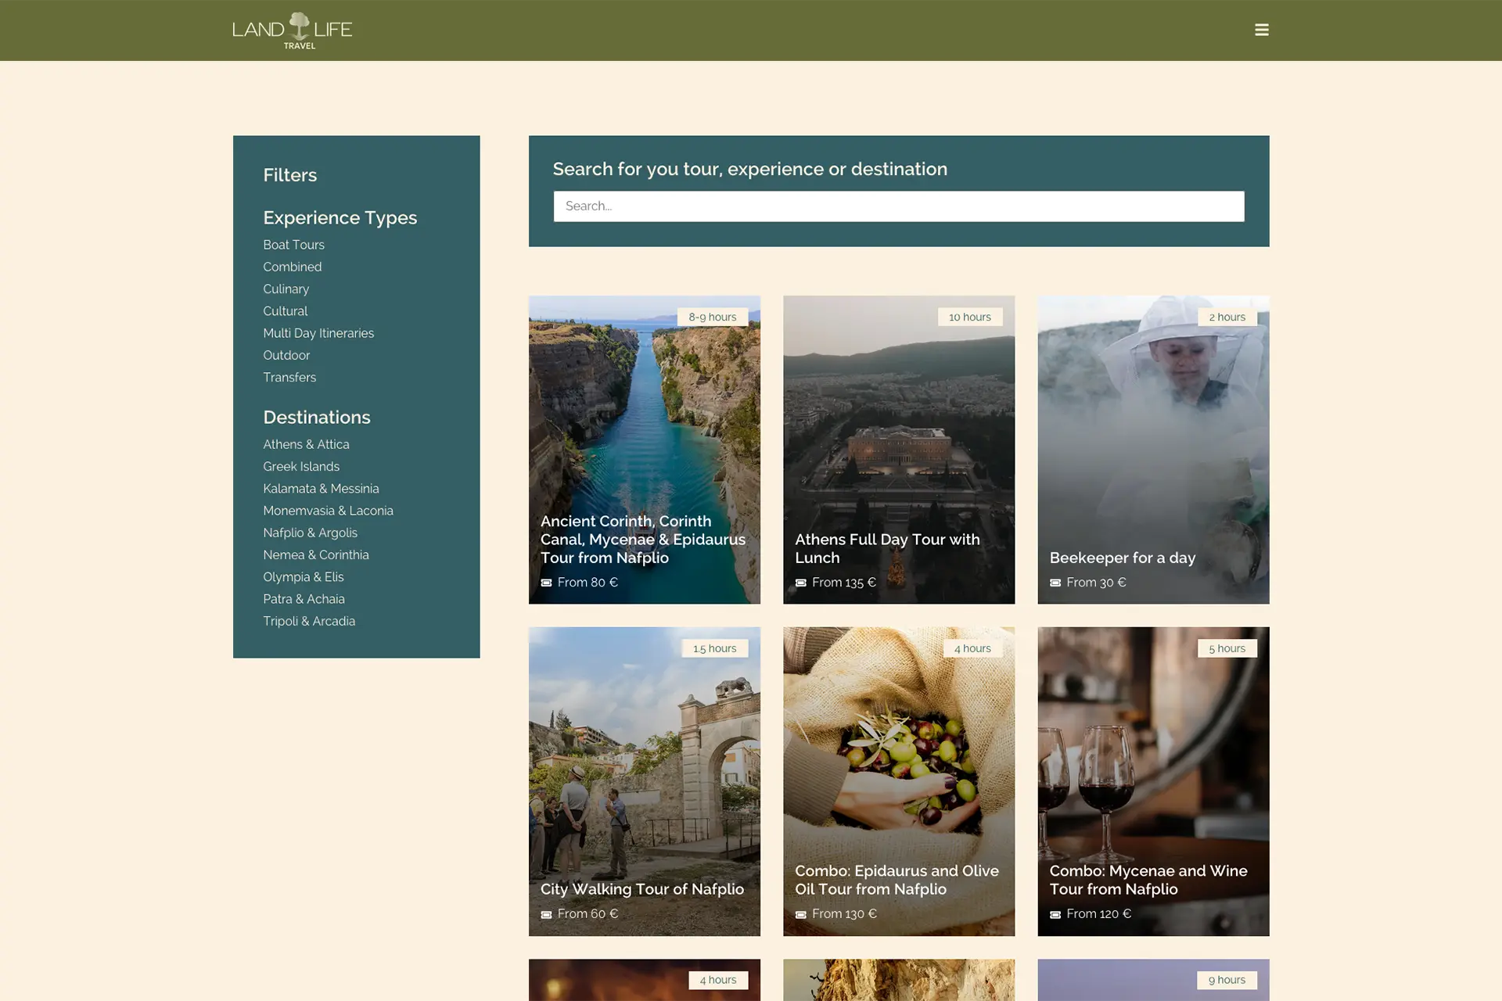
Task: Open the City Walking Tour of Nafplio title
Action: 641,889
